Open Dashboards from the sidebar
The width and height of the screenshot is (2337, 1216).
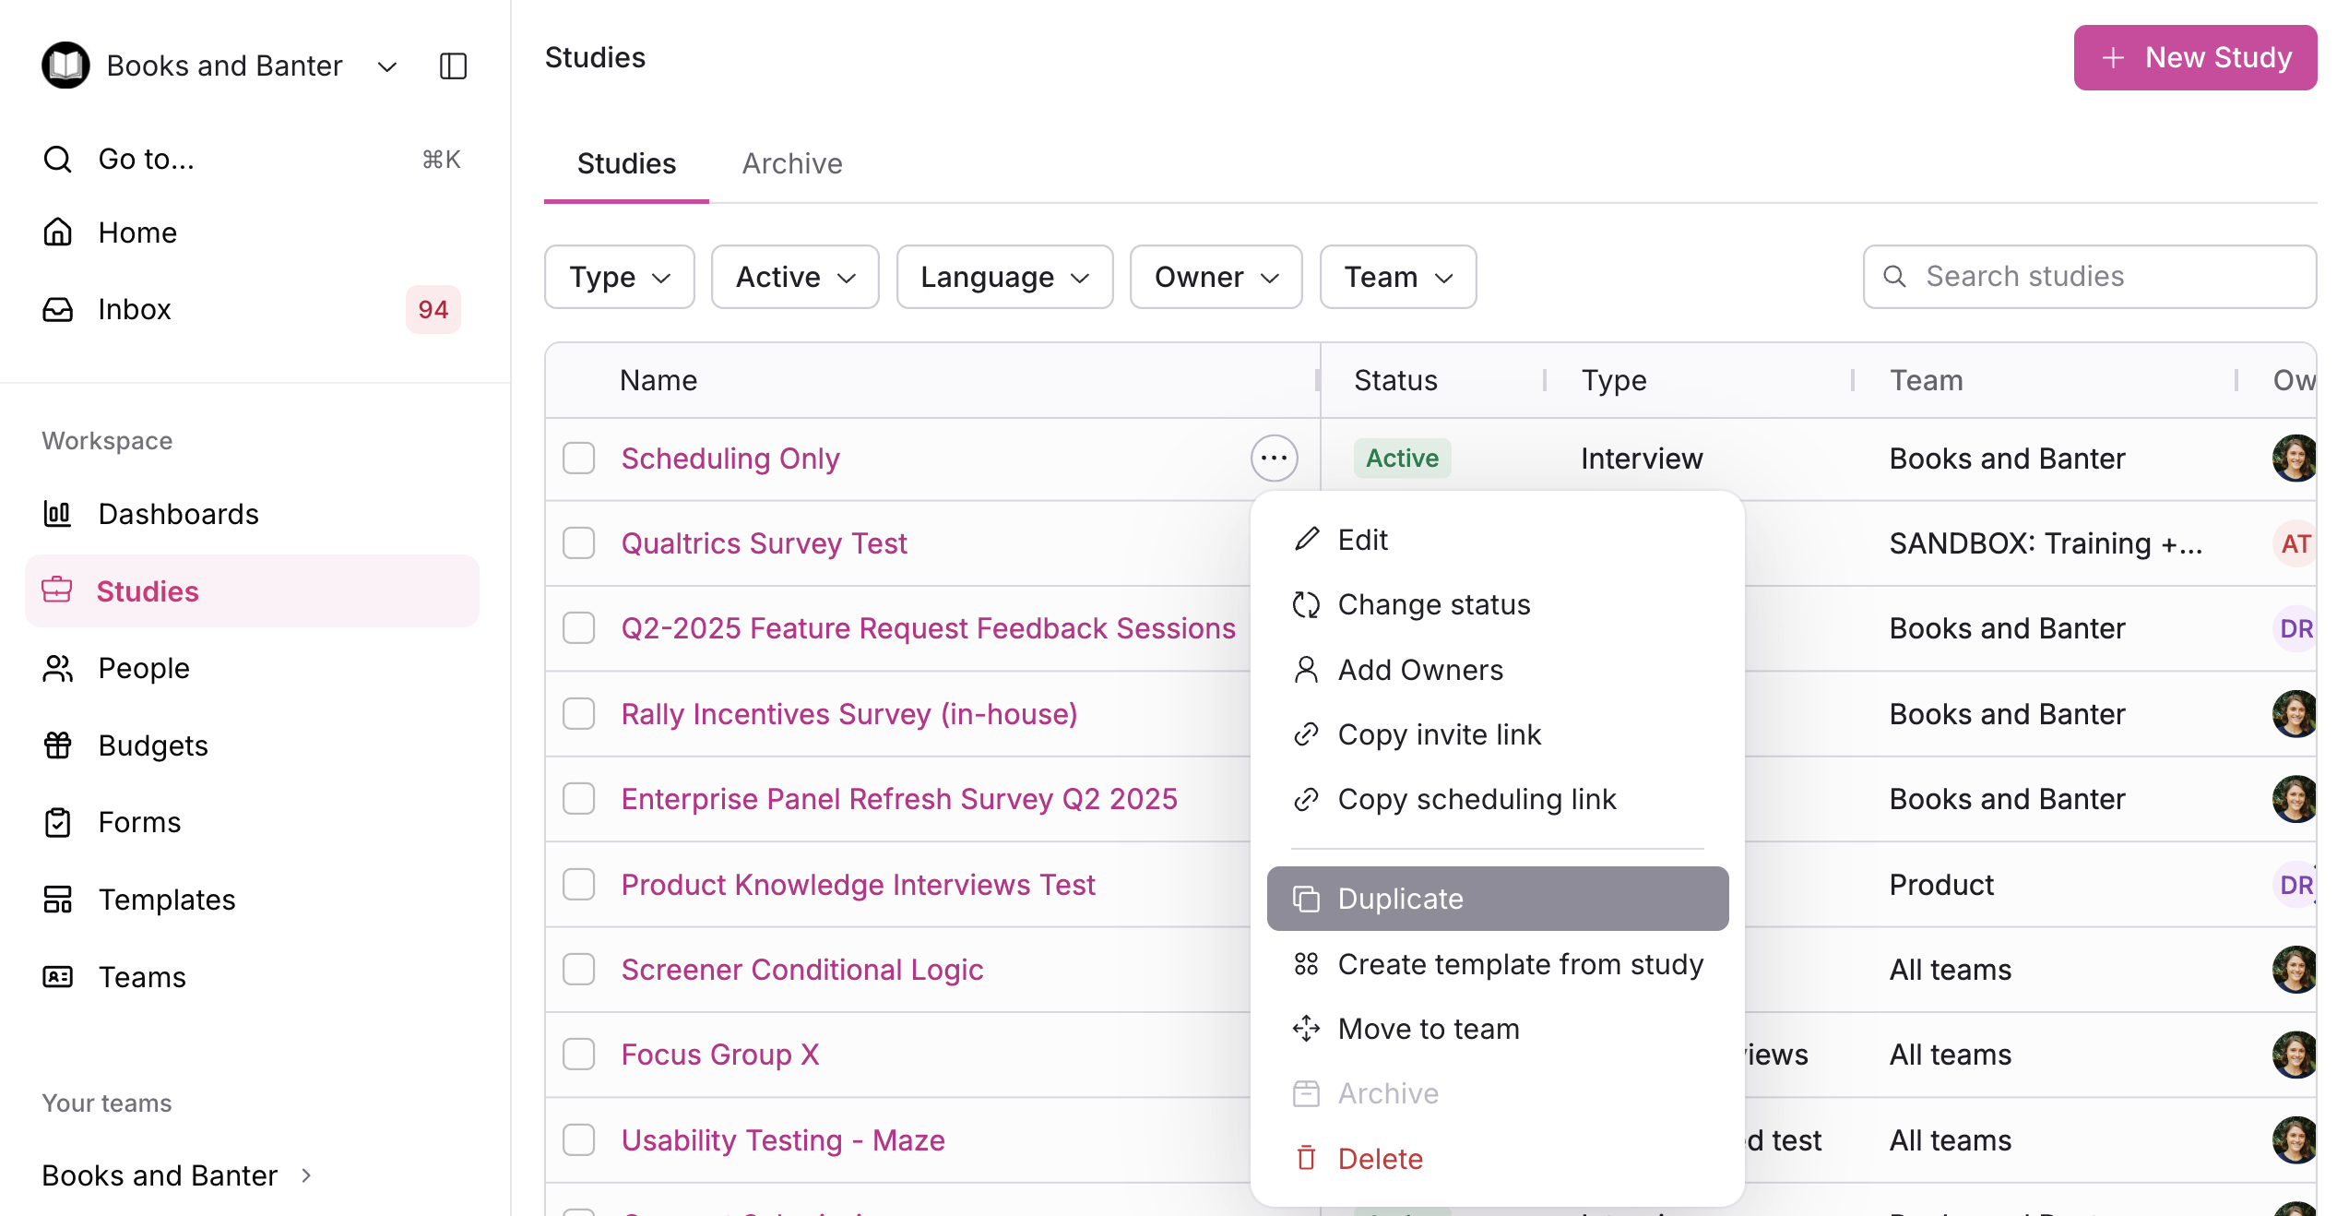pos(178,514)
